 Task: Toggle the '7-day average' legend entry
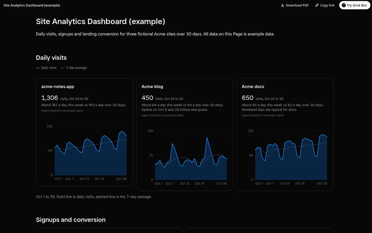click(x=74, y=68)
